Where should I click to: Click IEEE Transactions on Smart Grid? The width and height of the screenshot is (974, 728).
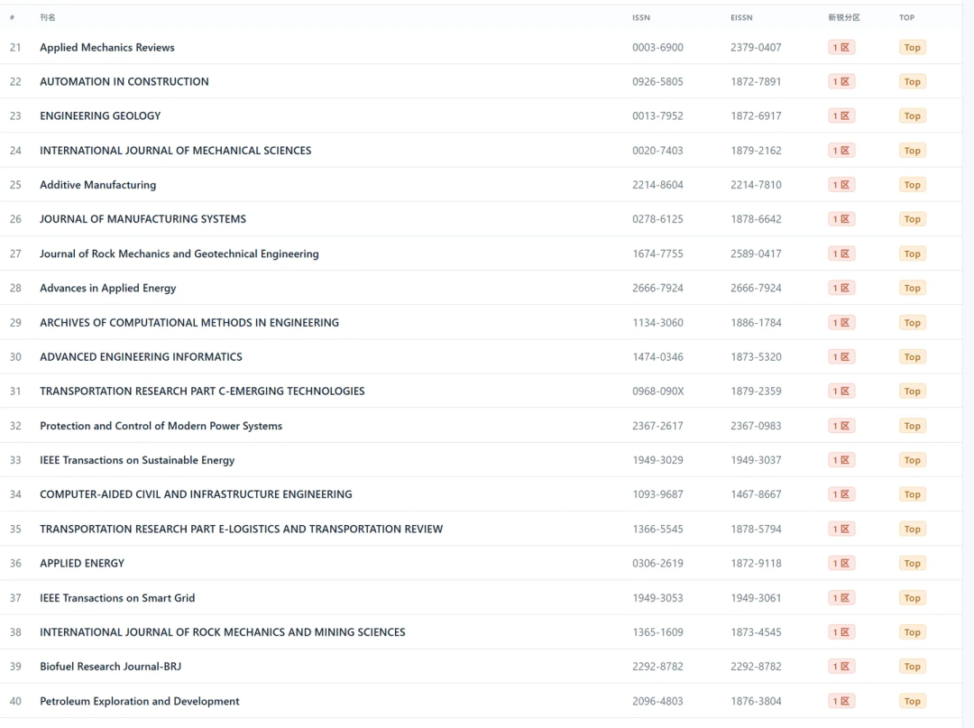(117, 597)
